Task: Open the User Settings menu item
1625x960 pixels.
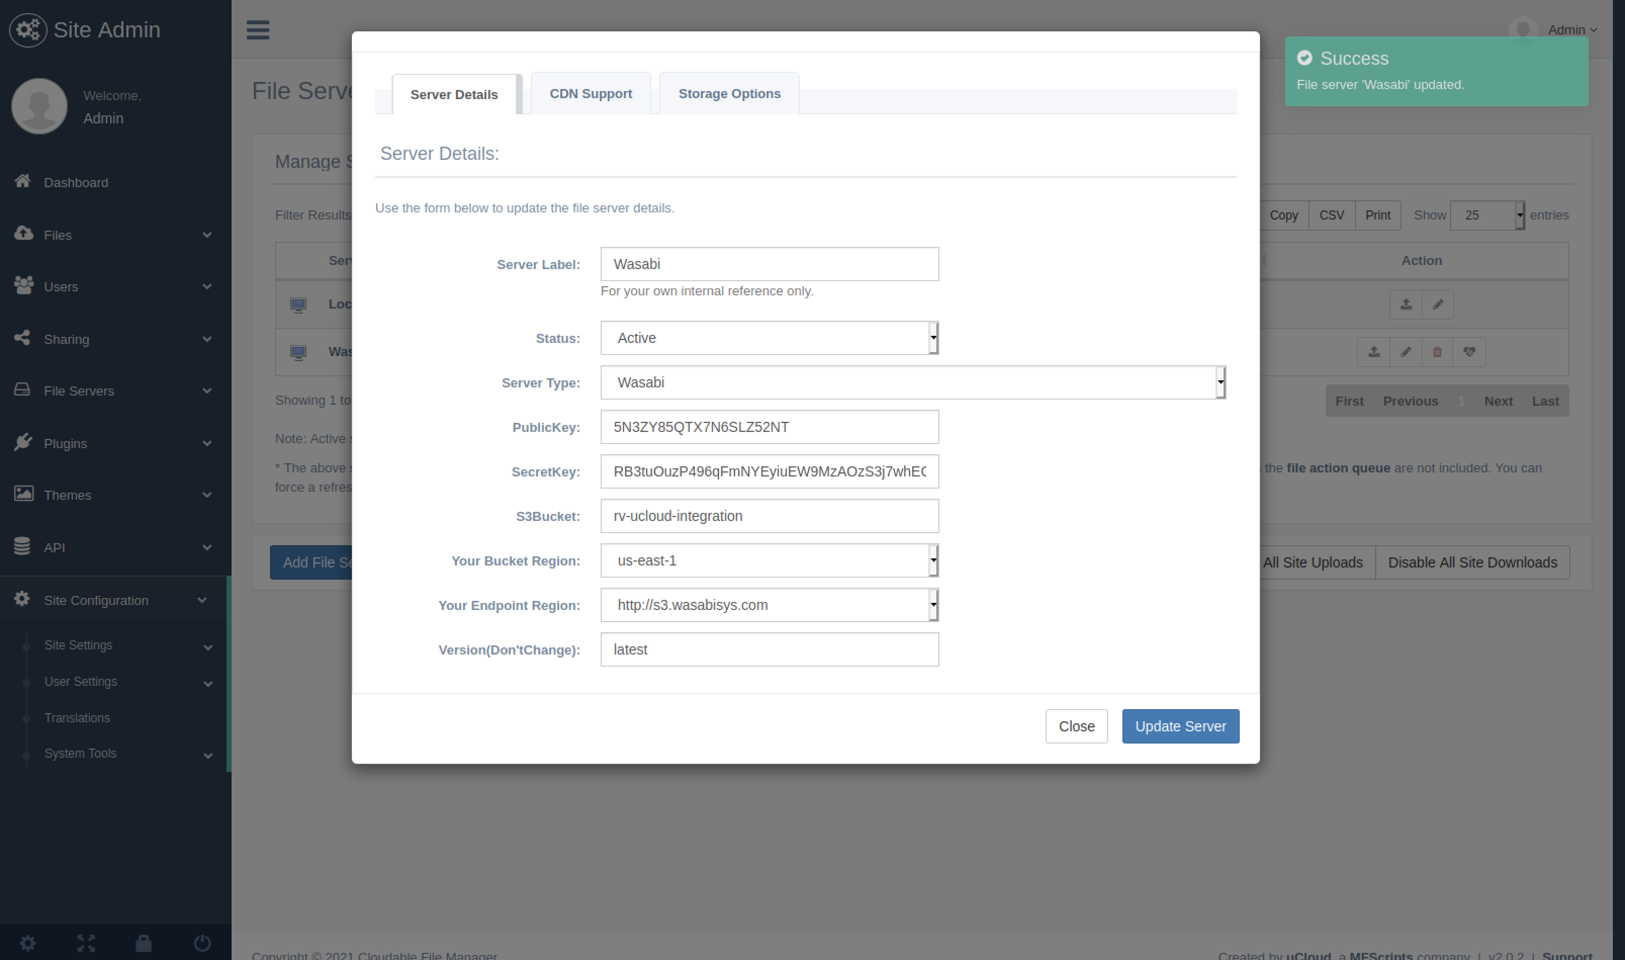Action: pos(81,681)
